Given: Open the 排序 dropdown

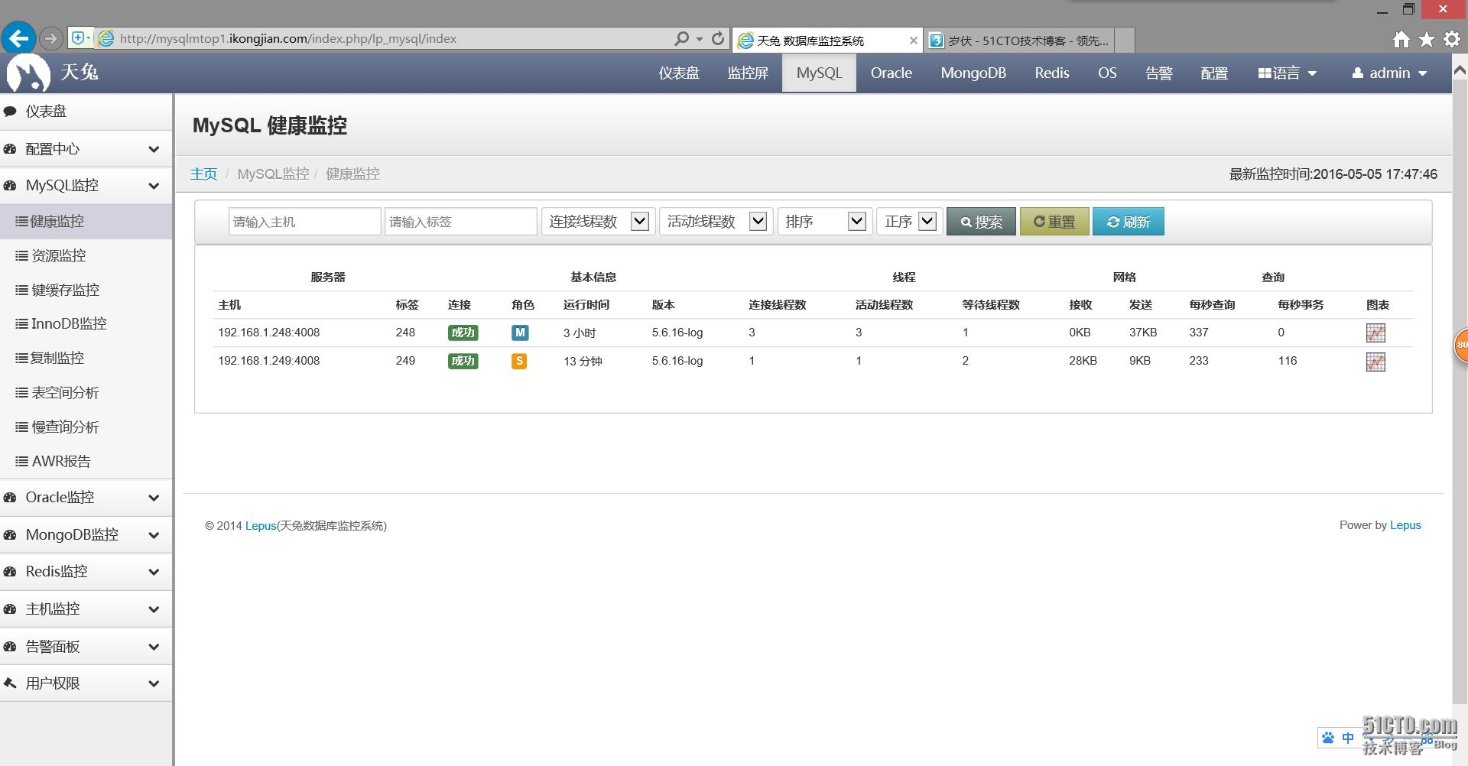Looking at the screenshot, I should click(x=824, y=222).
